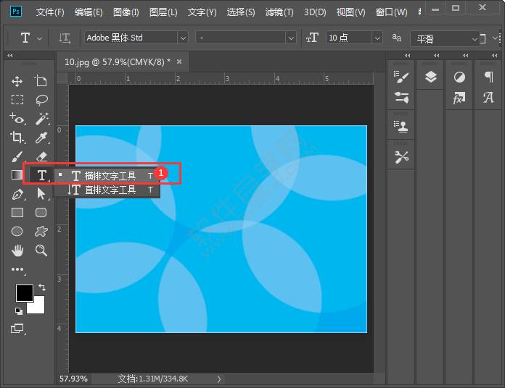
Task: Choose 直排文字工具 from the flyout
Action: coord(107,190)
